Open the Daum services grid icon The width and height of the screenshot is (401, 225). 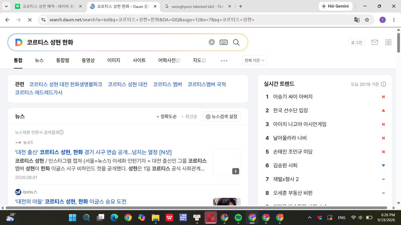tap(388, 42)
